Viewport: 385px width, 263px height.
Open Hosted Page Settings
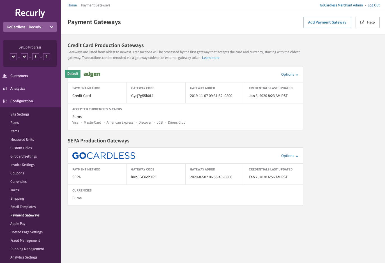pyautogui.click(x=26, y=232)
